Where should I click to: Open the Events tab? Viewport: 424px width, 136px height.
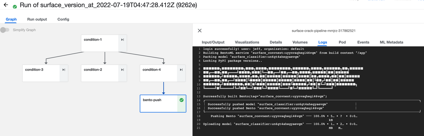(x=363, y=42)
